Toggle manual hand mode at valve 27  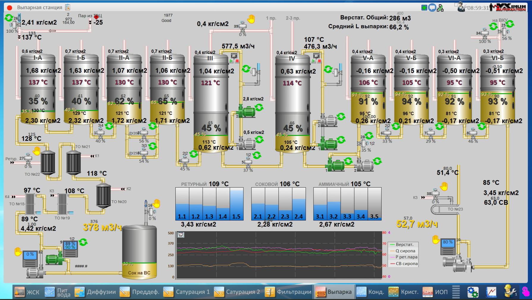37,151
